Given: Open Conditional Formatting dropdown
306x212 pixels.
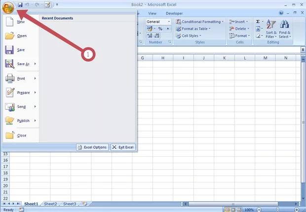Looking at the screenshot, I should pyautogui.click(x=200, y=22).
